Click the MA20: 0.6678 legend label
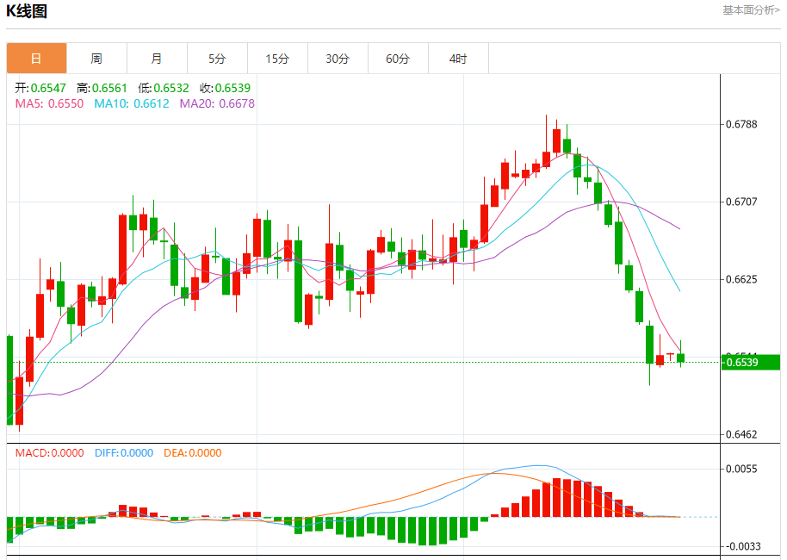Viewport: 787px width, 560px height. [217, 103]
